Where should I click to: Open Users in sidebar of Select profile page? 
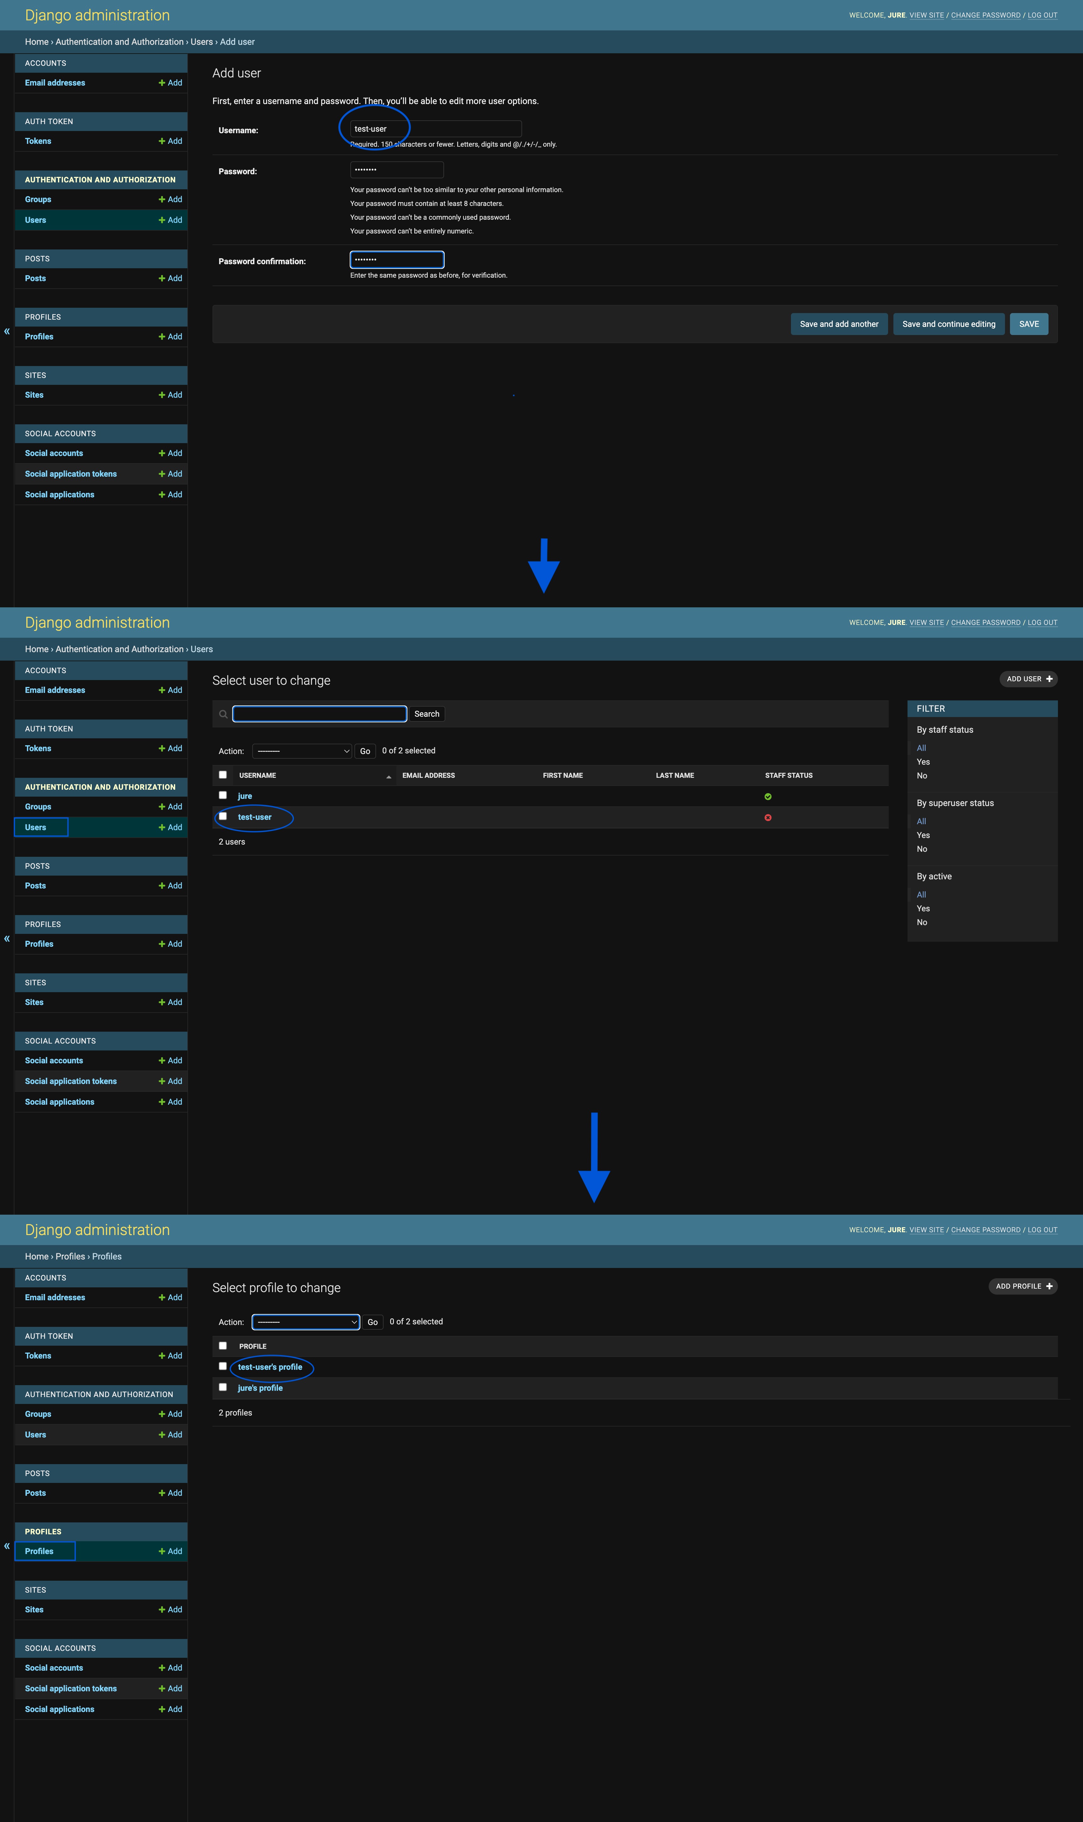[35, 1435]
